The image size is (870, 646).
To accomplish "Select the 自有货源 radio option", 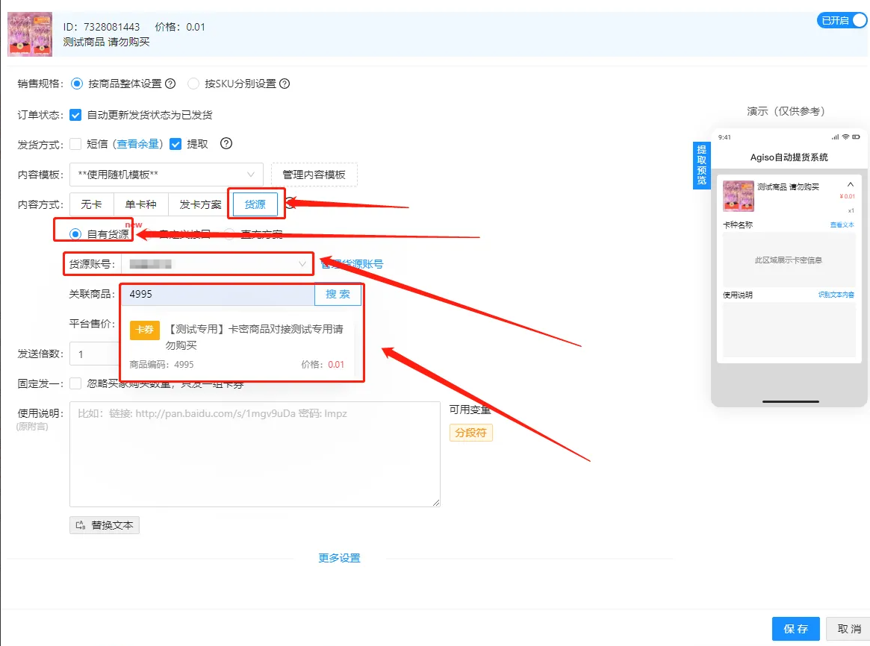I will pyautogui.click(x=75, y=233).
